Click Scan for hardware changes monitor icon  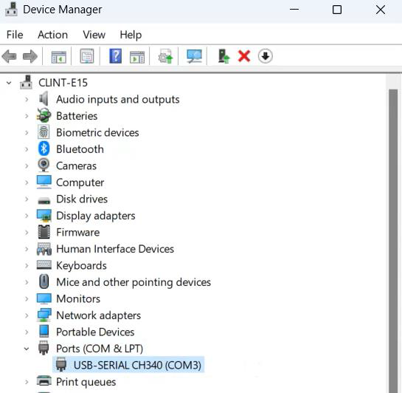pos(194,56)
